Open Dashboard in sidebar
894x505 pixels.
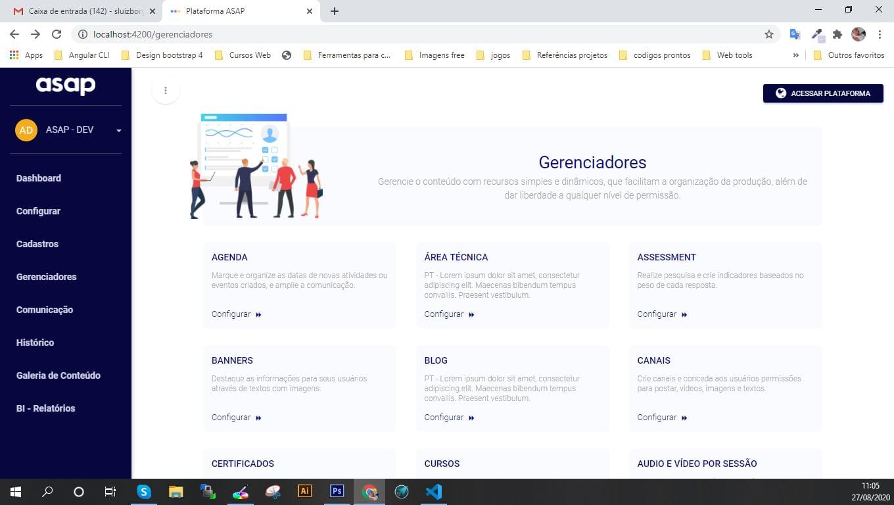point(39,178)
